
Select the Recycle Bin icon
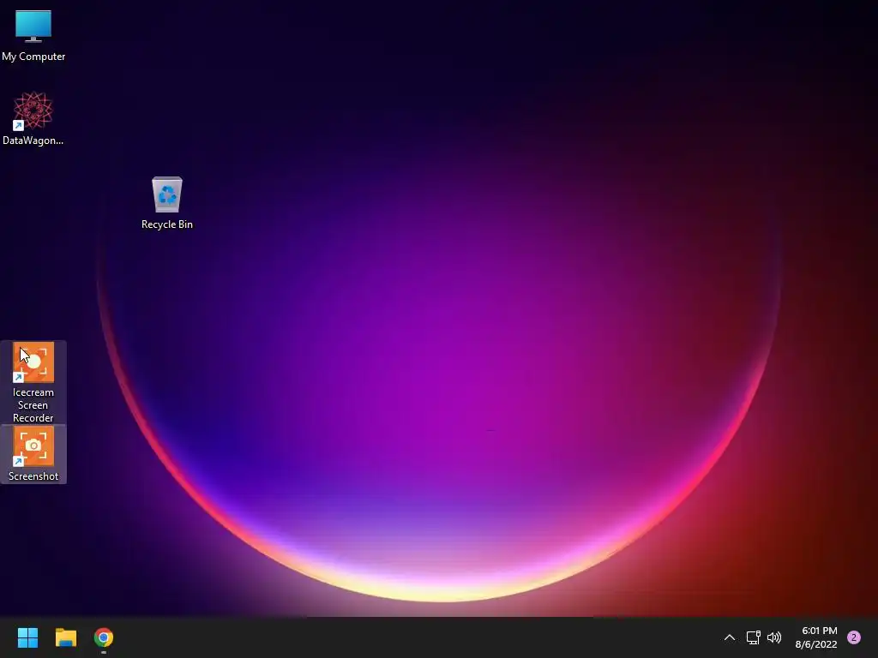coord(167,202)
